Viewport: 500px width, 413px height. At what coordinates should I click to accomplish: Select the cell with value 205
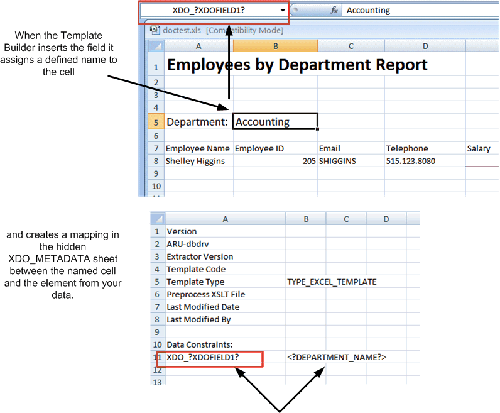(276, 161)
